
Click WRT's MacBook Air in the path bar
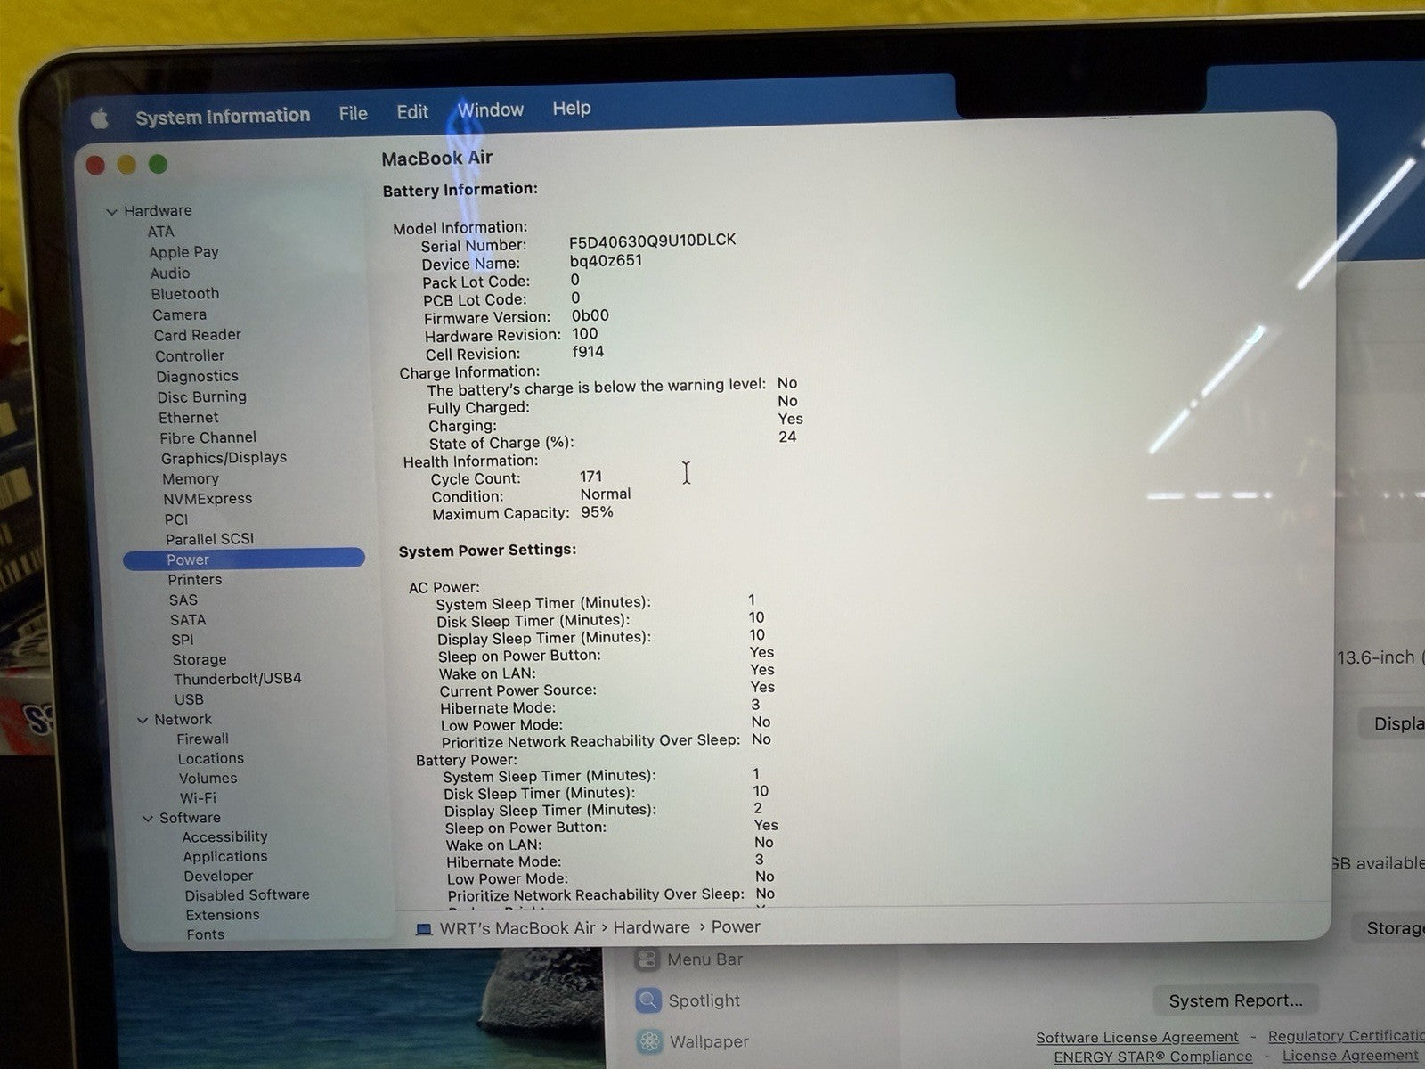[x=517, y=929]
